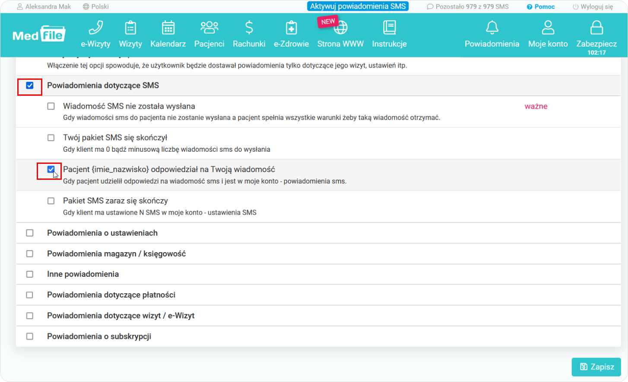The image size is (628, 382).
Task: Check Twój pakiet SMS się skończył
Action: [51, 138]
